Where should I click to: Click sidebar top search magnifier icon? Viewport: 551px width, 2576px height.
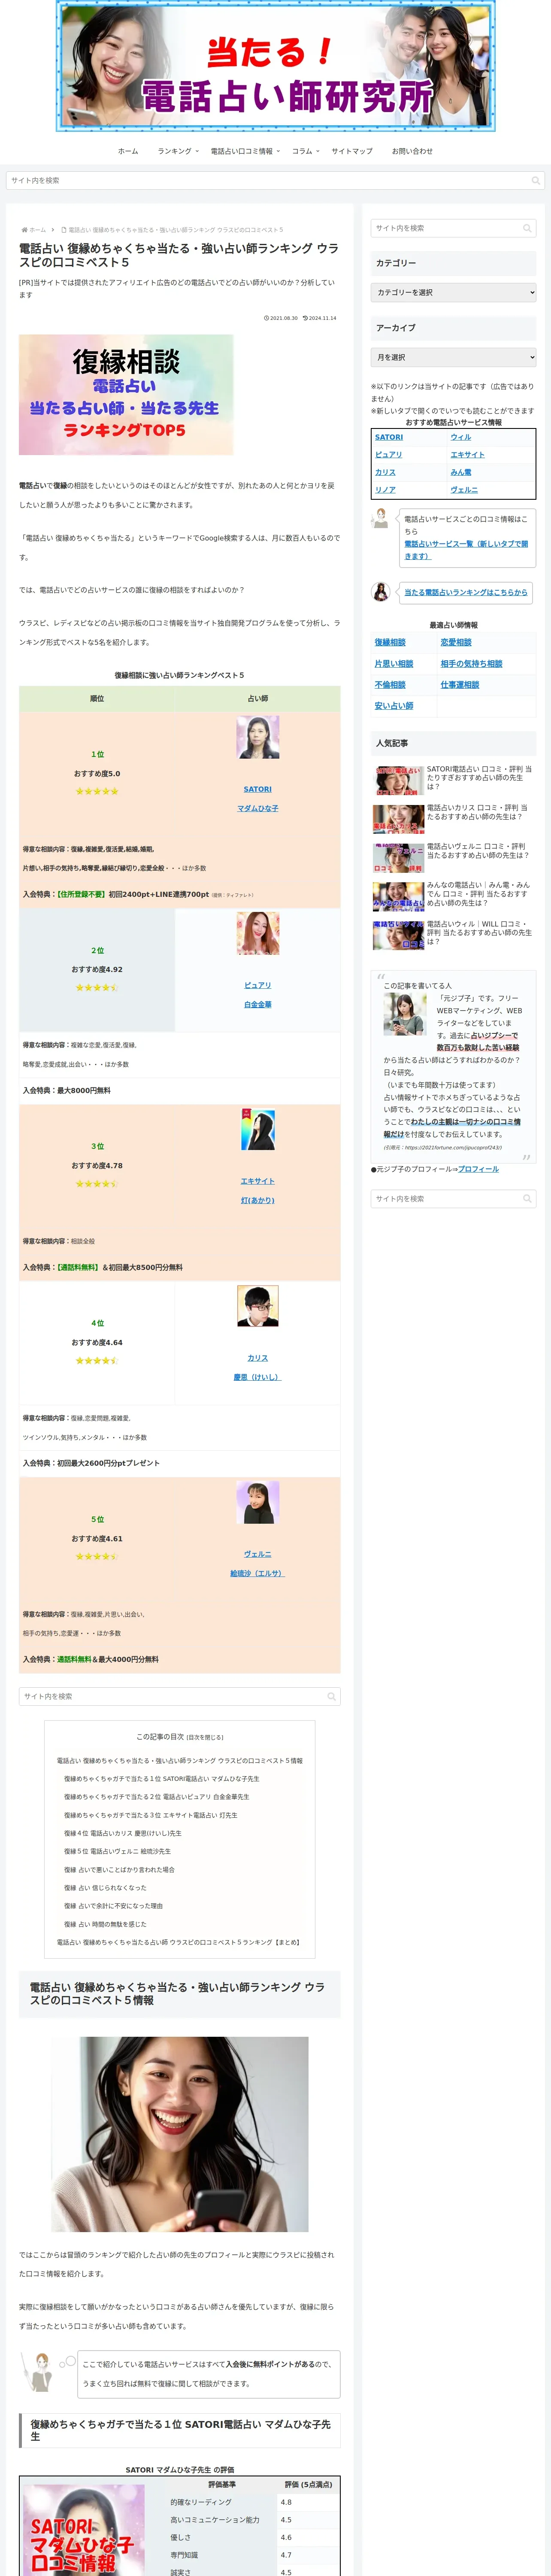point(527,229)
